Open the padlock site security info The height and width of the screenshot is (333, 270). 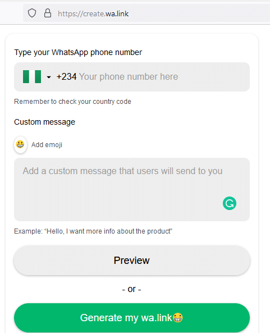48,13
